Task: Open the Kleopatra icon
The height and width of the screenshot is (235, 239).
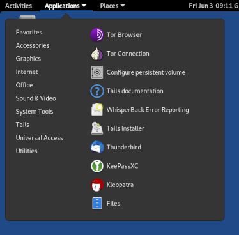Action: [x=97, y=185]
